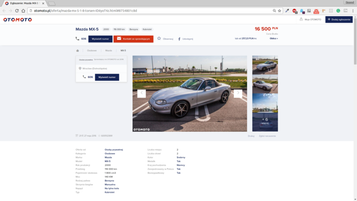Click the Osoby prywatnej offer value

point(114,150)
